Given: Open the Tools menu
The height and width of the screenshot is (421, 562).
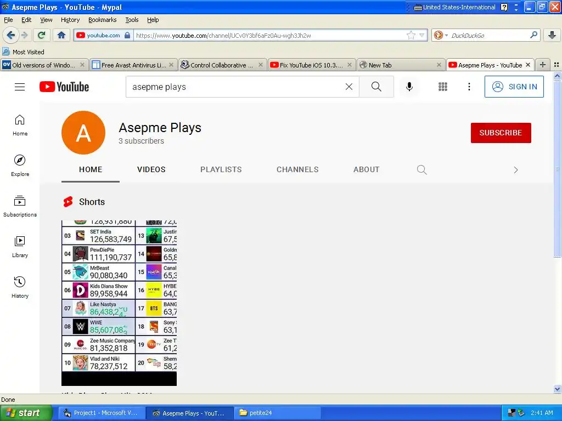Looking at the screenshot, I should 132,20.
